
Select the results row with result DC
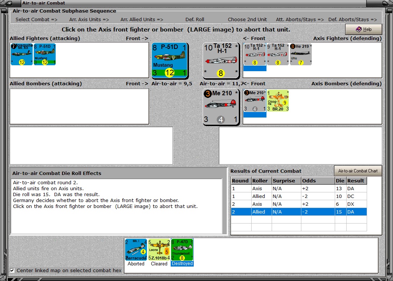click(299, 196)
